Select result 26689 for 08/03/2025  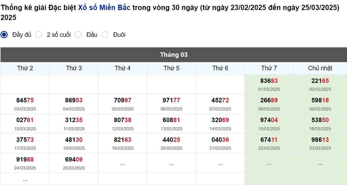(269, 100)
